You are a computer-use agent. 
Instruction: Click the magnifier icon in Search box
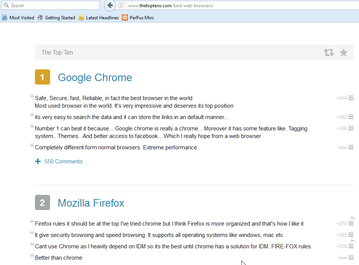tap(6, 5)
